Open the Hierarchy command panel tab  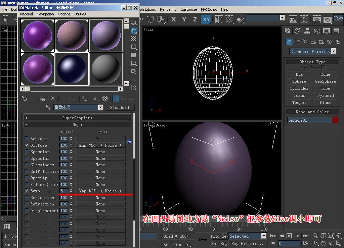click(307, 31)
